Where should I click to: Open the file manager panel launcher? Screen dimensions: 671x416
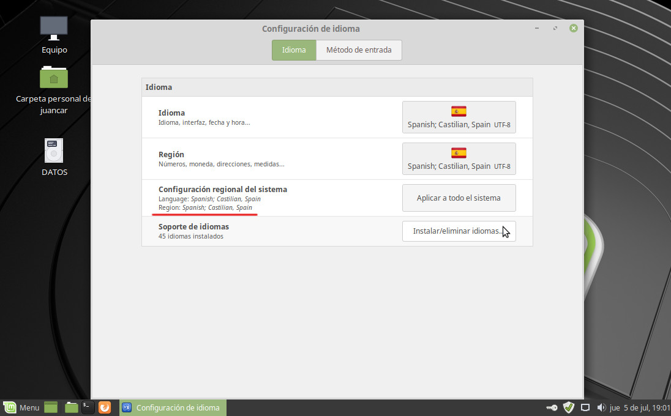[x=71, y=407]
